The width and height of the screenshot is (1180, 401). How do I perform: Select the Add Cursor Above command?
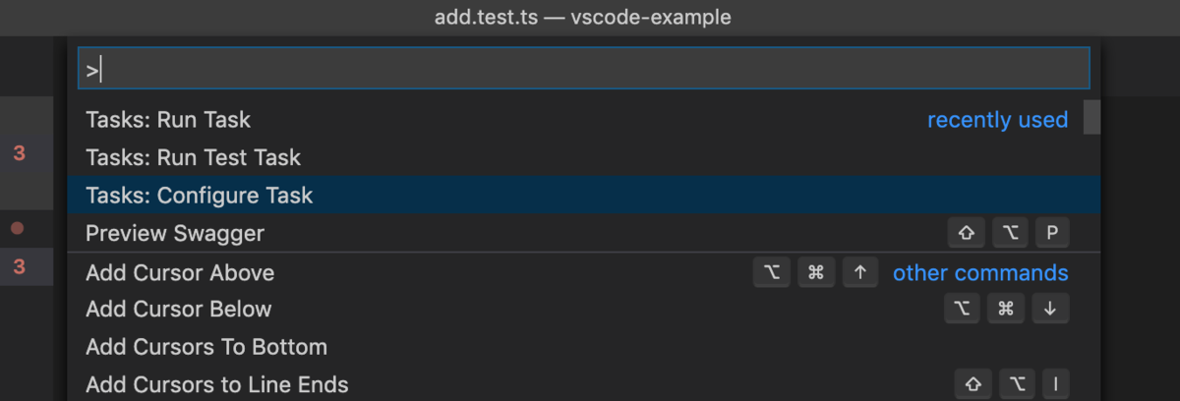[180, 272]
